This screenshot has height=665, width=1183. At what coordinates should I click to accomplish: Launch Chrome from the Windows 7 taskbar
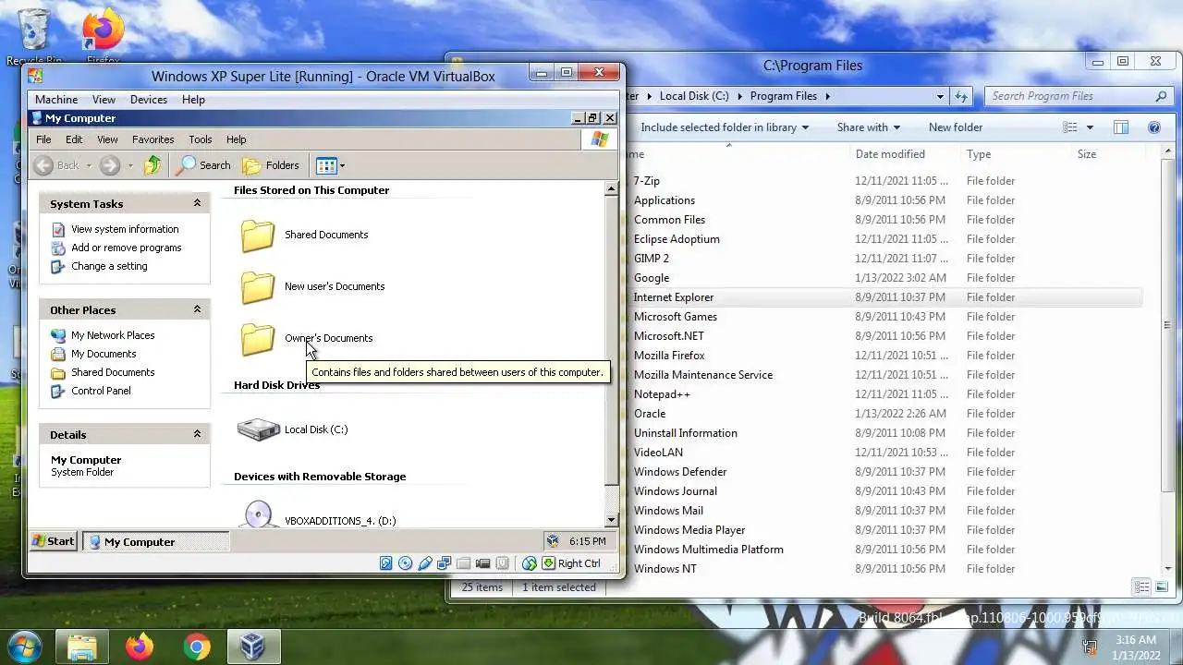coord(196,647)
